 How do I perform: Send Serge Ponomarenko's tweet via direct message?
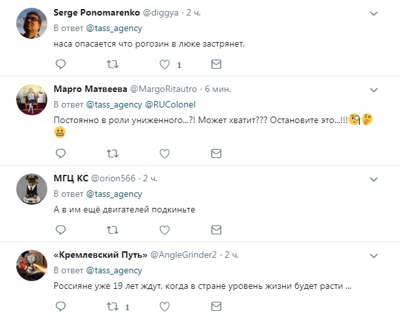coord(217,64)
